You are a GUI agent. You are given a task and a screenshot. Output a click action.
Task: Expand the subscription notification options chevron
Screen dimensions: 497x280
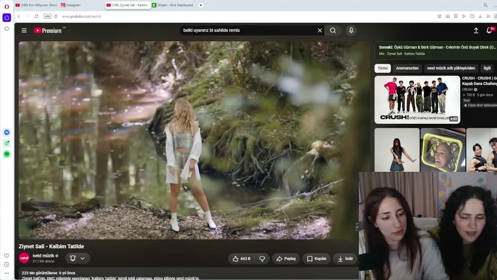pos(83,258)
